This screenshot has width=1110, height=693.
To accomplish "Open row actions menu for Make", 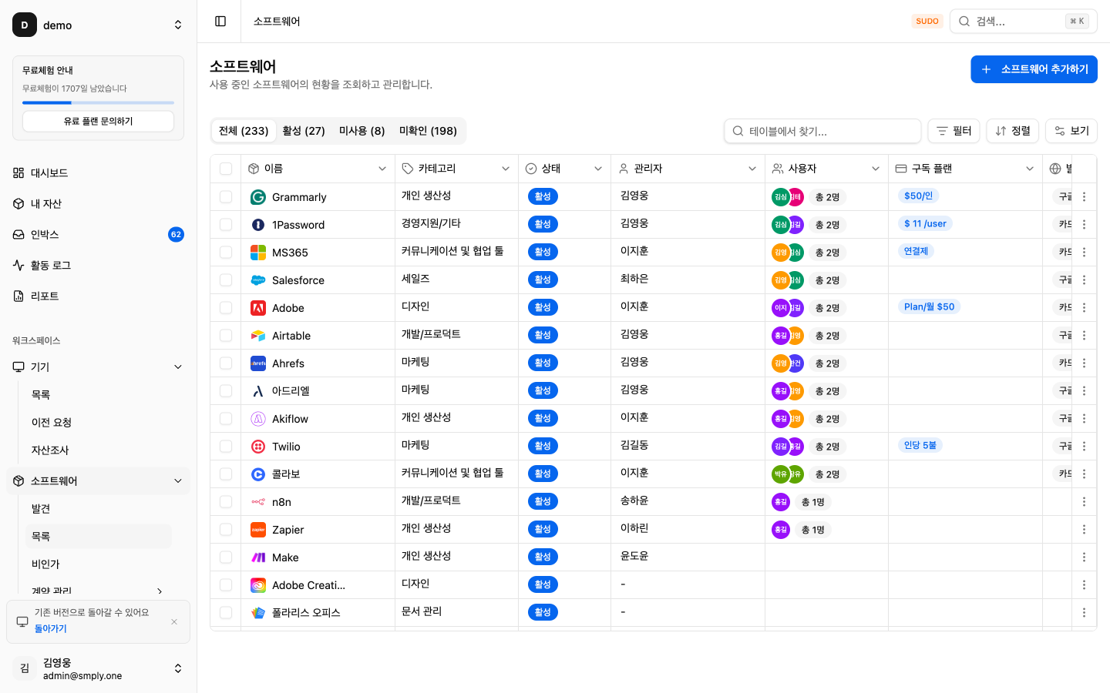I will [x=1084, y=557].
